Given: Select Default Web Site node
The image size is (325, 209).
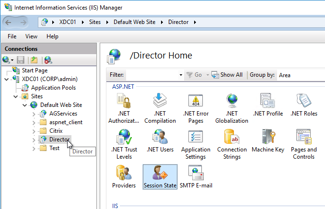Looking at the screenshot, I should [61, 105].
